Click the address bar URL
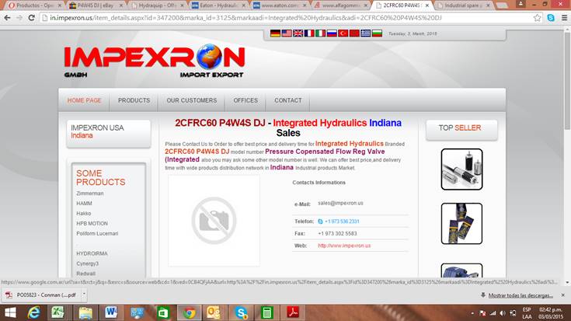 245,18
